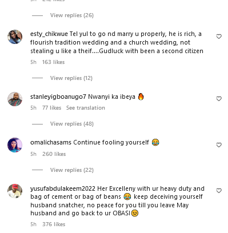Click See translation under Nwanyi ka ibeya comment
The width and height of the screenshot is (228, 233).
[x=86, y=108]
